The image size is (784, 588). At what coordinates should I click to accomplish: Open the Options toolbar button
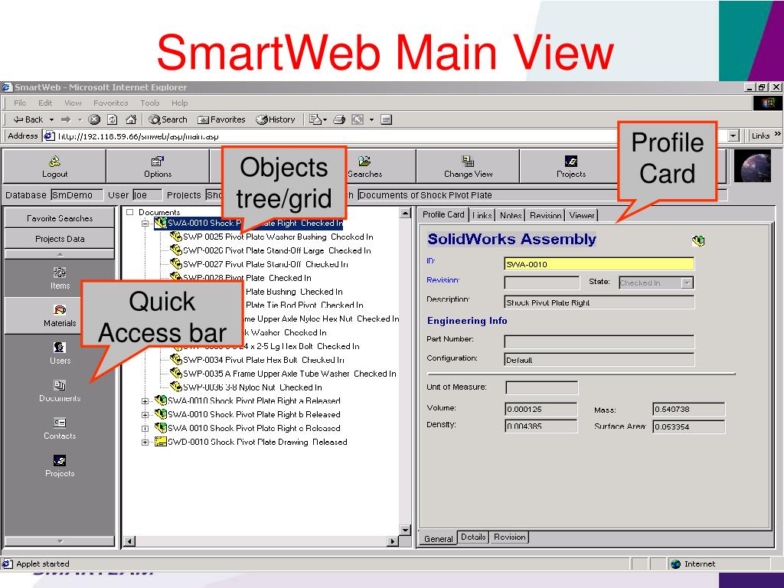[x=158, y=166]
